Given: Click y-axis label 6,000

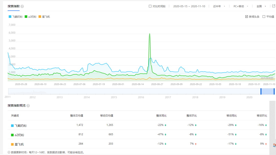Looking at the screenshot, I should 12,33.
